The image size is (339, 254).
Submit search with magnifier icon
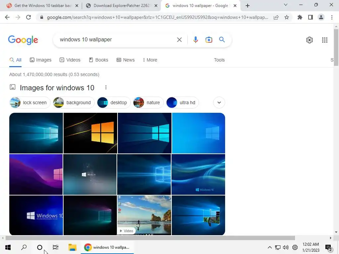(222, 40)
